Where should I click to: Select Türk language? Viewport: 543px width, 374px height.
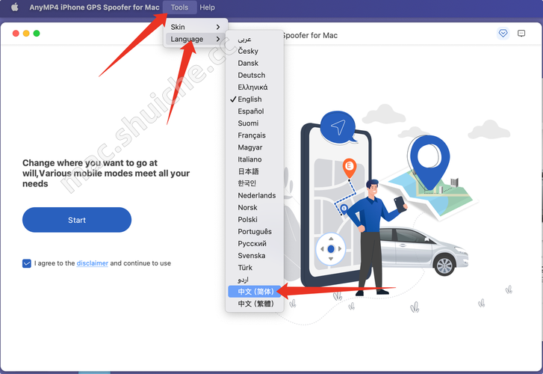pos(255,268)
